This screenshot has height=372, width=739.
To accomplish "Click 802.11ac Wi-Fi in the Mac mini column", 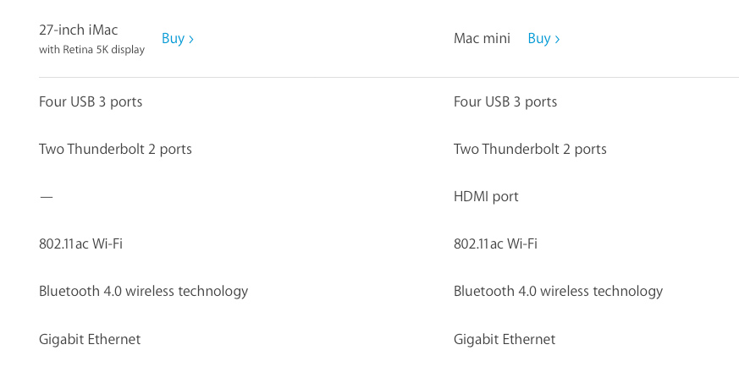I will click(x=495, y=244).
